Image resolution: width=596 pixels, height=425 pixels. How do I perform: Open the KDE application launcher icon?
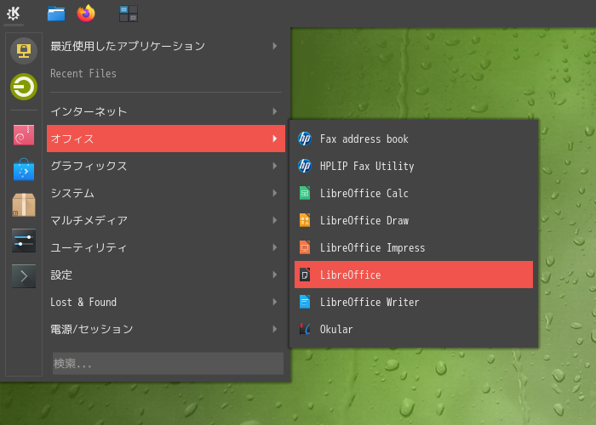[14, 14]
